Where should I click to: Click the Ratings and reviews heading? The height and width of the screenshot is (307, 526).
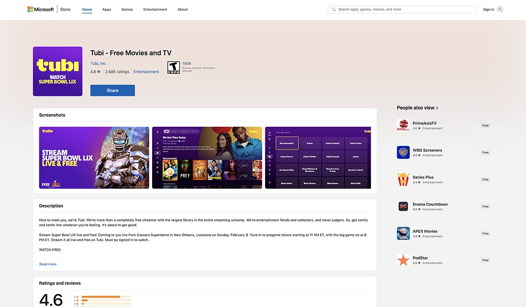[60, 283]
